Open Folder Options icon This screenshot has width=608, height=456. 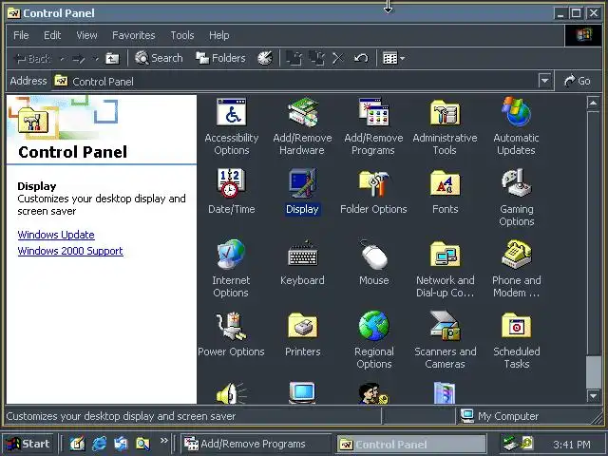pyautogui.click(x=373, y=192)
